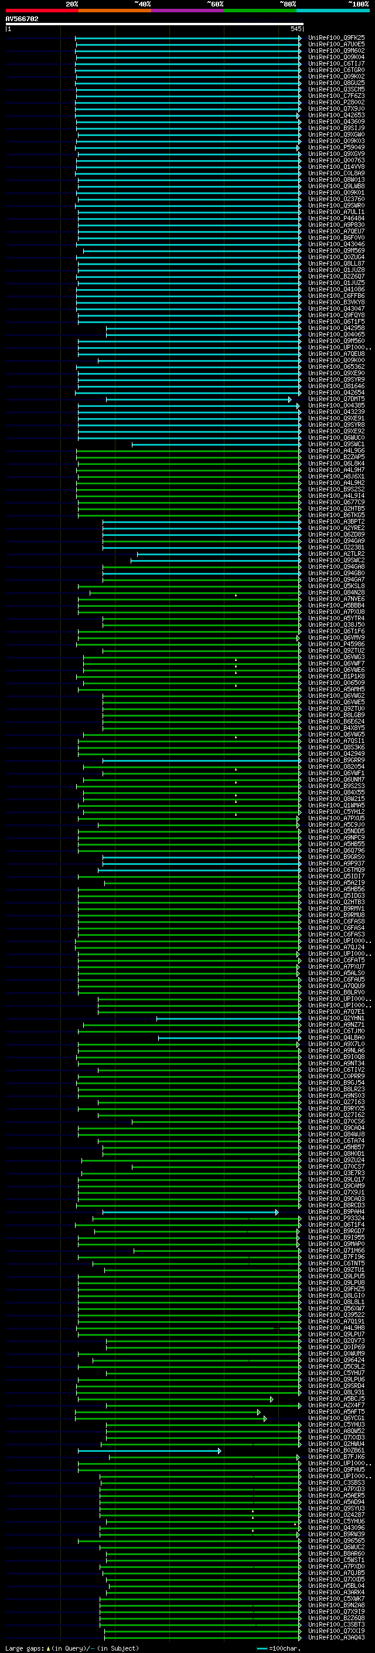Image resolution: width=375 pixels, height=1653 pixels.
Task: Select the UniRef100_A8J6X1 label
Action: (x=336, y=476)
